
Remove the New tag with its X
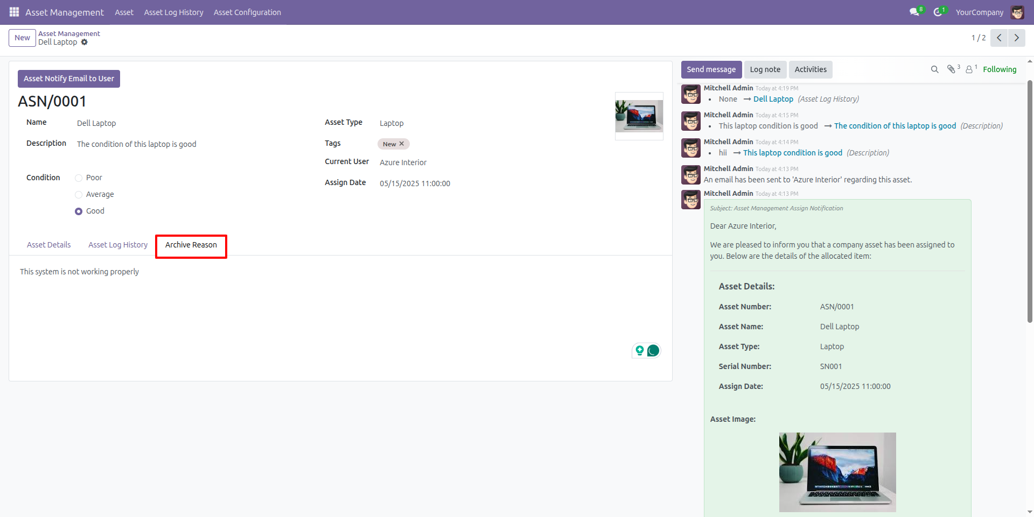click(x=402, y=144)
